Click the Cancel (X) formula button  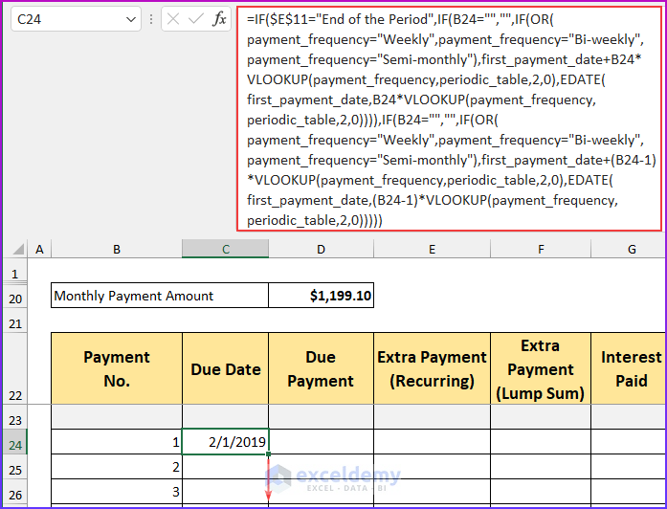173,19
